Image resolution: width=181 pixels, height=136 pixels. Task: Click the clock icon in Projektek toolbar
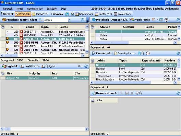click(x=166, y=20)
